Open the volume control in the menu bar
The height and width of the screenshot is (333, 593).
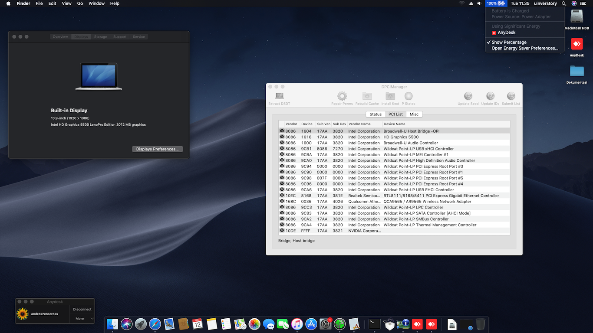(x=479, y=3)
